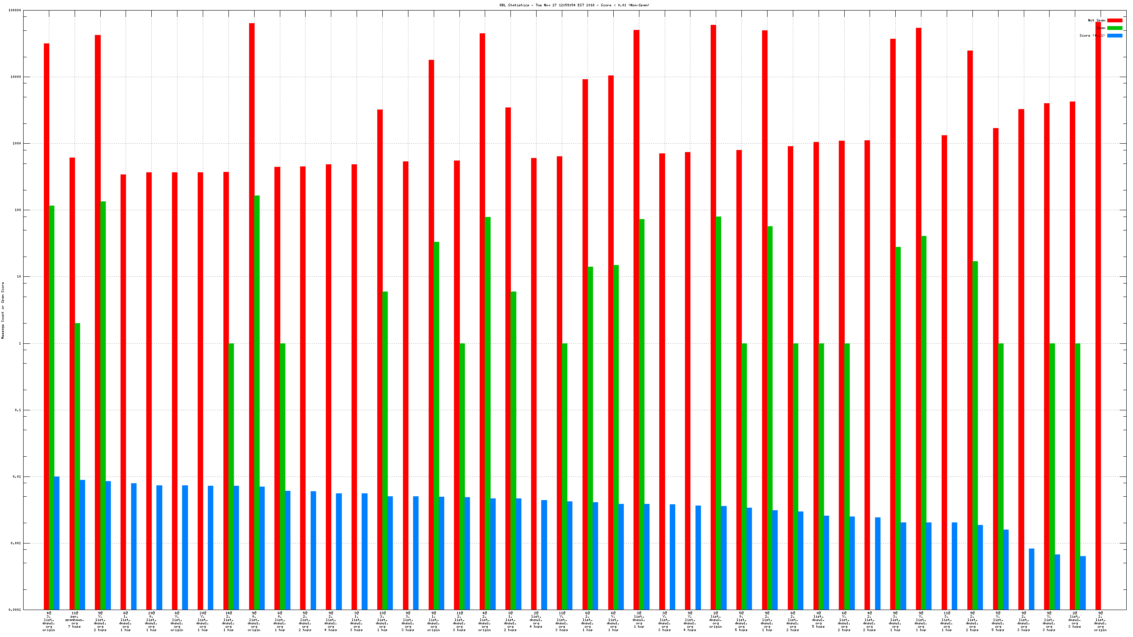The image size is (1133, 637).
Task: Click the green Spam legend swatch
Action: point(1114,28)
